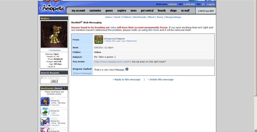Open the NeoMail Send page
The image size is (257, 132).
tap(117, 17)
